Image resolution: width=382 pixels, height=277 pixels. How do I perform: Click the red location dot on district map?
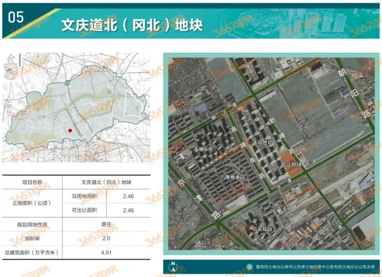tap(70, 130)
